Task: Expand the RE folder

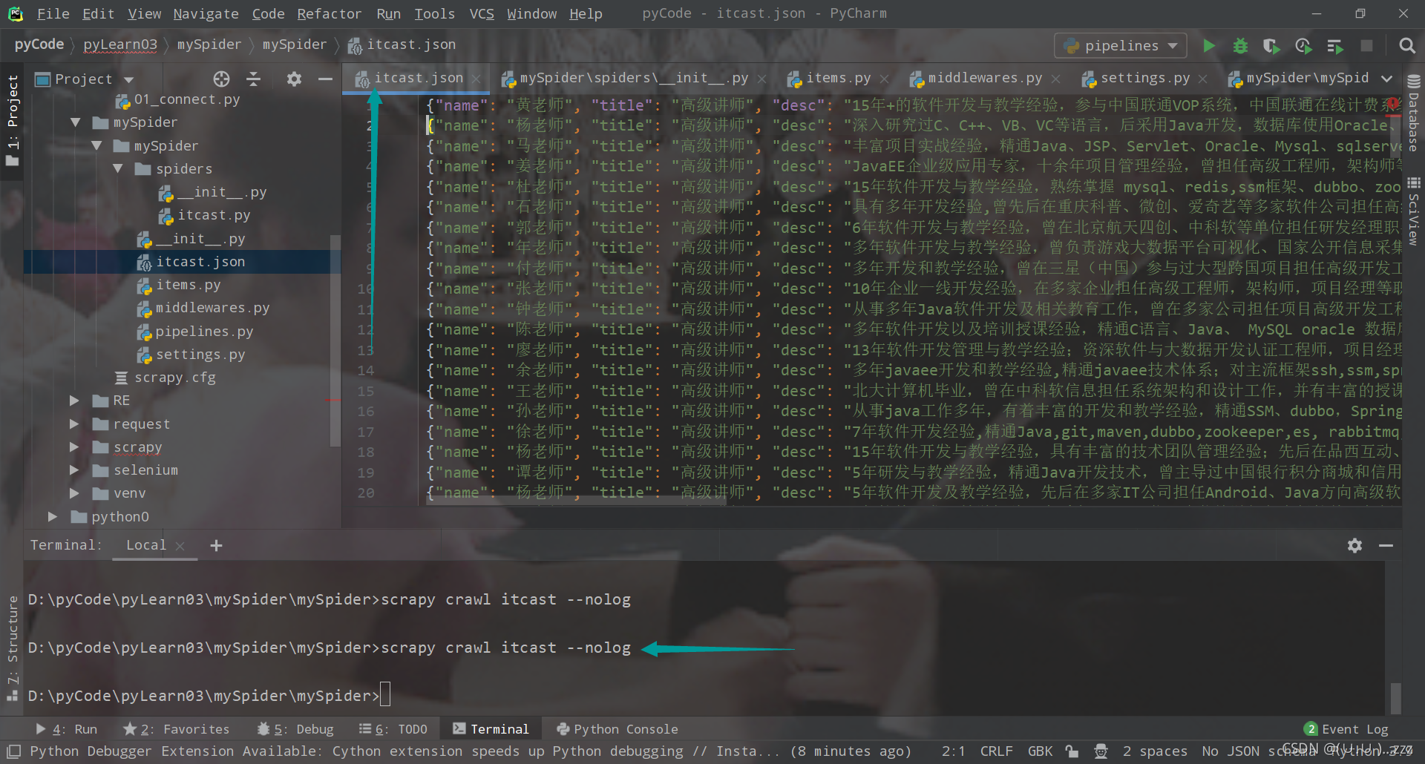Action: pyautogui.click(x=74, y=401)
